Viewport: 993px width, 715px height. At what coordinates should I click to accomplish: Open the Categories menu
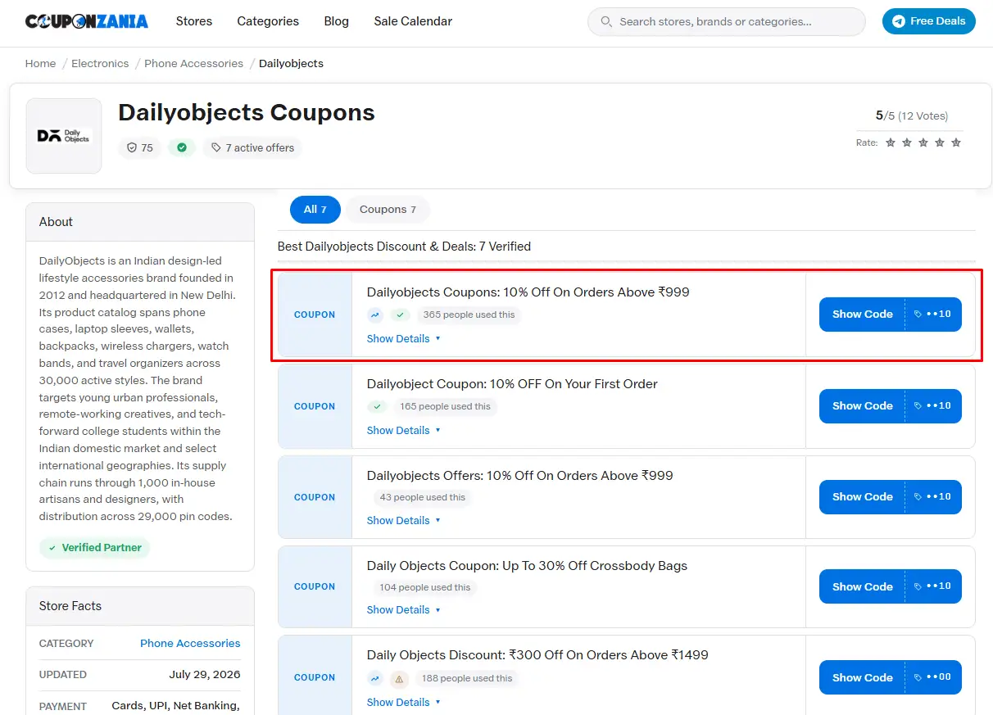[x=268, y=21]
